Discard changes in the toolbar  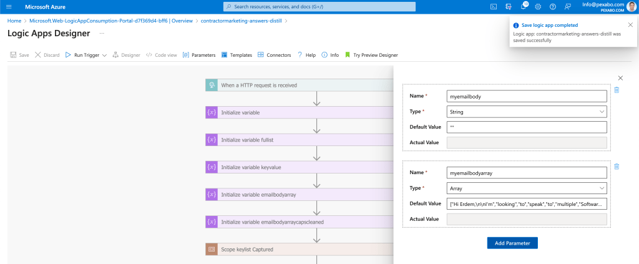pos(47,55)
